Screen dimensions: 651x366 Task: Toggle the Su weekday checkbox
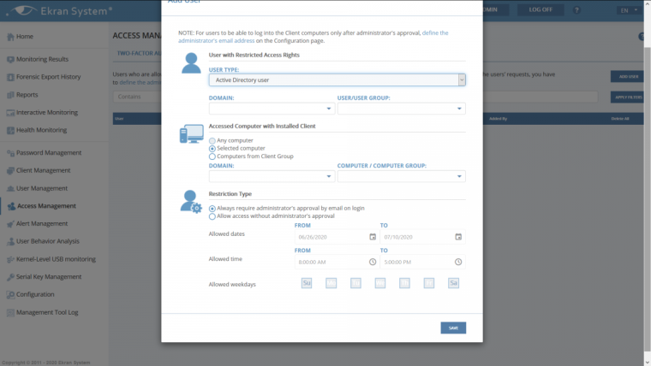point(306,283)
